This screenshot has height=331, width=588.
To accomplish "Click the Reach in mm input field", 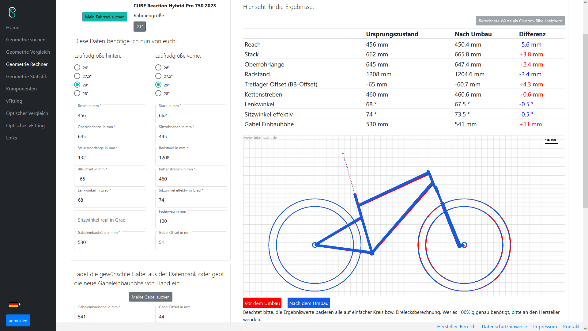I will [110, 116].
